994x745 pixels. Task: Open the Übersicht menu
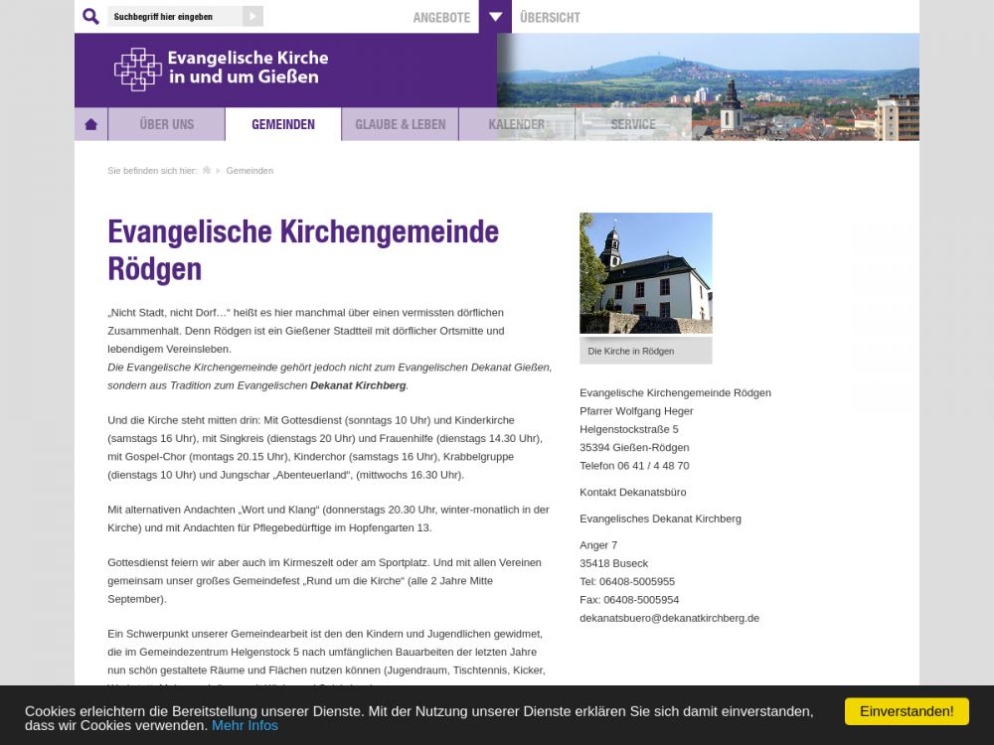(x=550, y=17)
